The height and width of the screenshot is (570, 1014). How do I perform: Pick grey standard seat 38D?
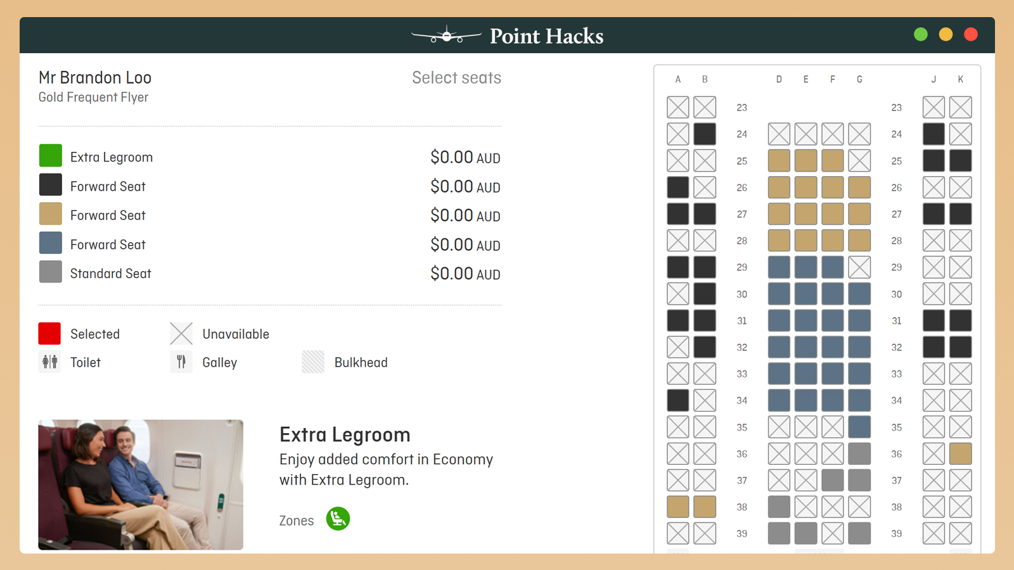779,507
